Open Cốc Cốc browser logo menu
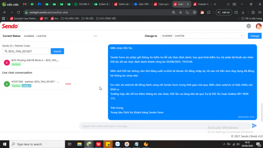The image size is (263, 148). pyautogui.click(x=10, y=4)
